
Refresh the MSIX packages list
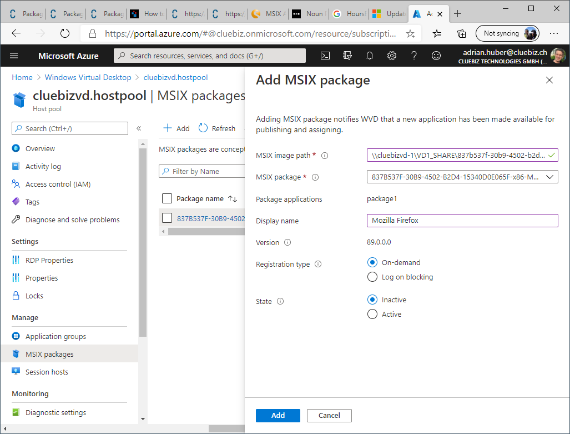(x=217, y=128)
